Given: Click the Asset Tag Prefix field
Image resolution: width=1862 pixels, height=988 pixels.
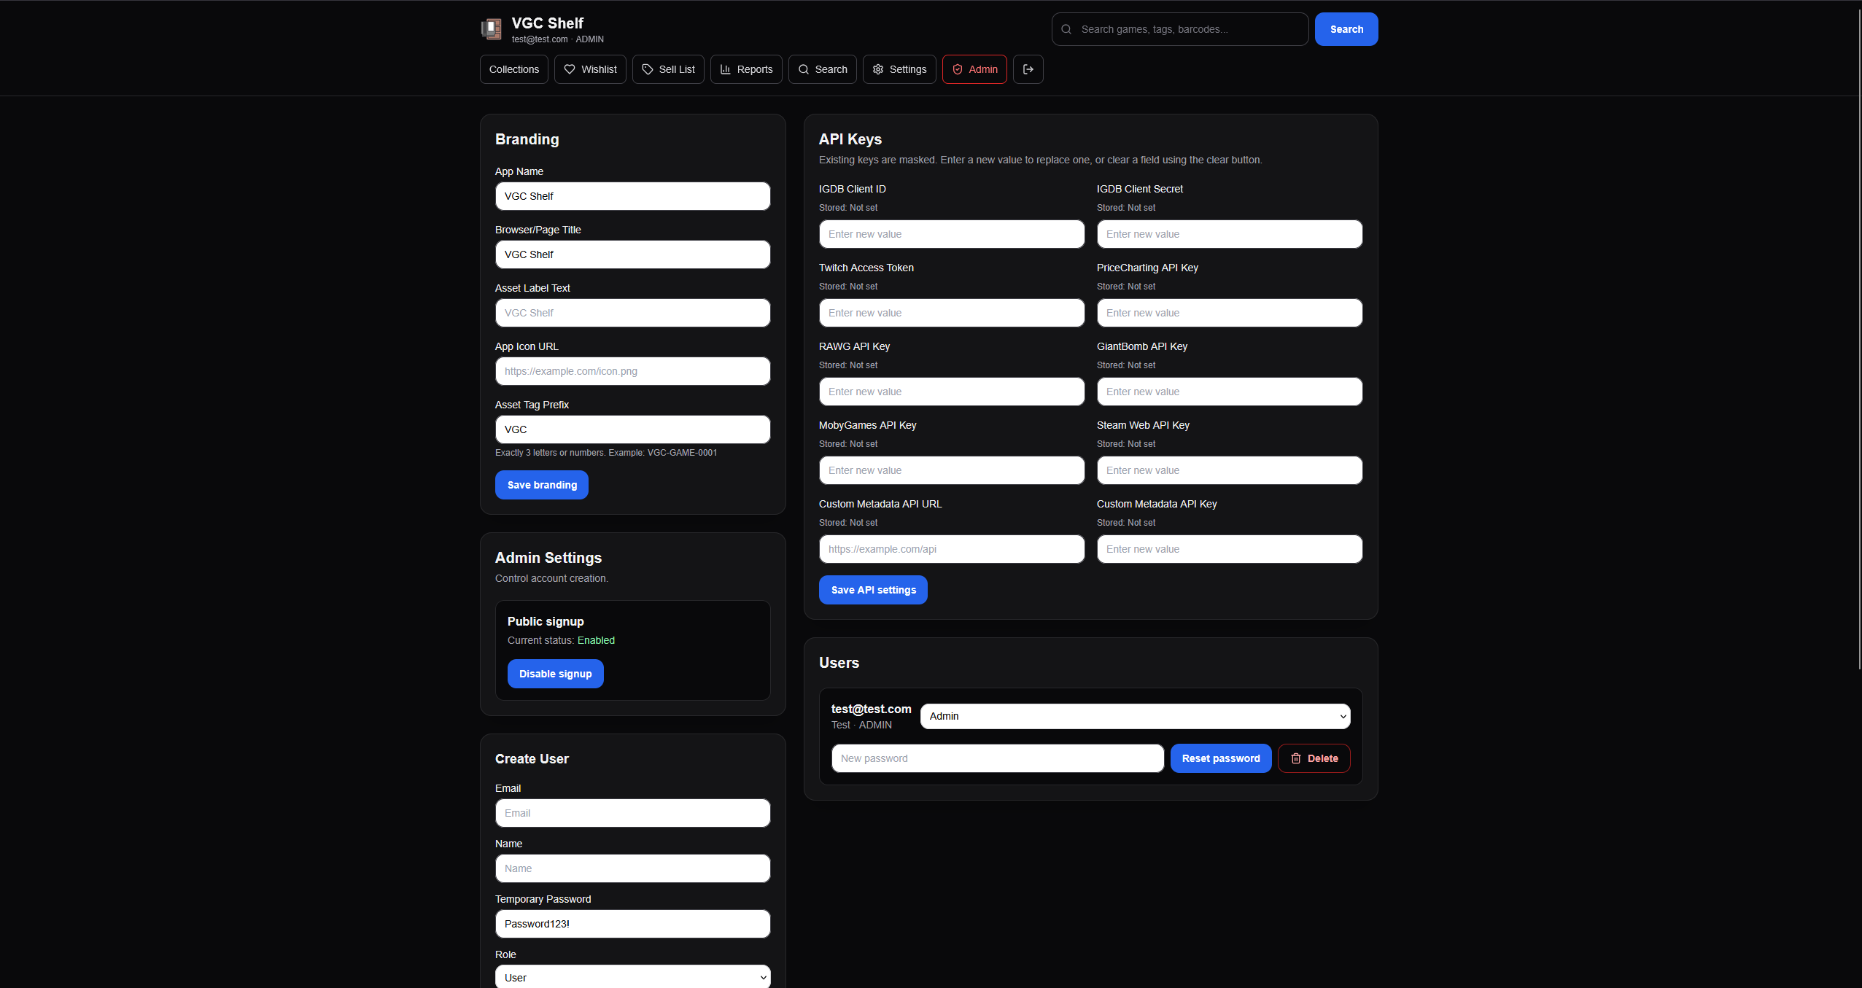Looking at the screenshot, I should tap(633, 429).
